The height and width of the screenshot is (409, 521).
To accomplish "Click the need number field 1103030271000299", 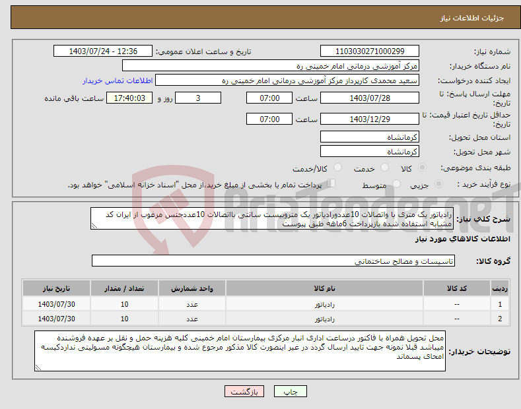I will click(x=370, y=51).
